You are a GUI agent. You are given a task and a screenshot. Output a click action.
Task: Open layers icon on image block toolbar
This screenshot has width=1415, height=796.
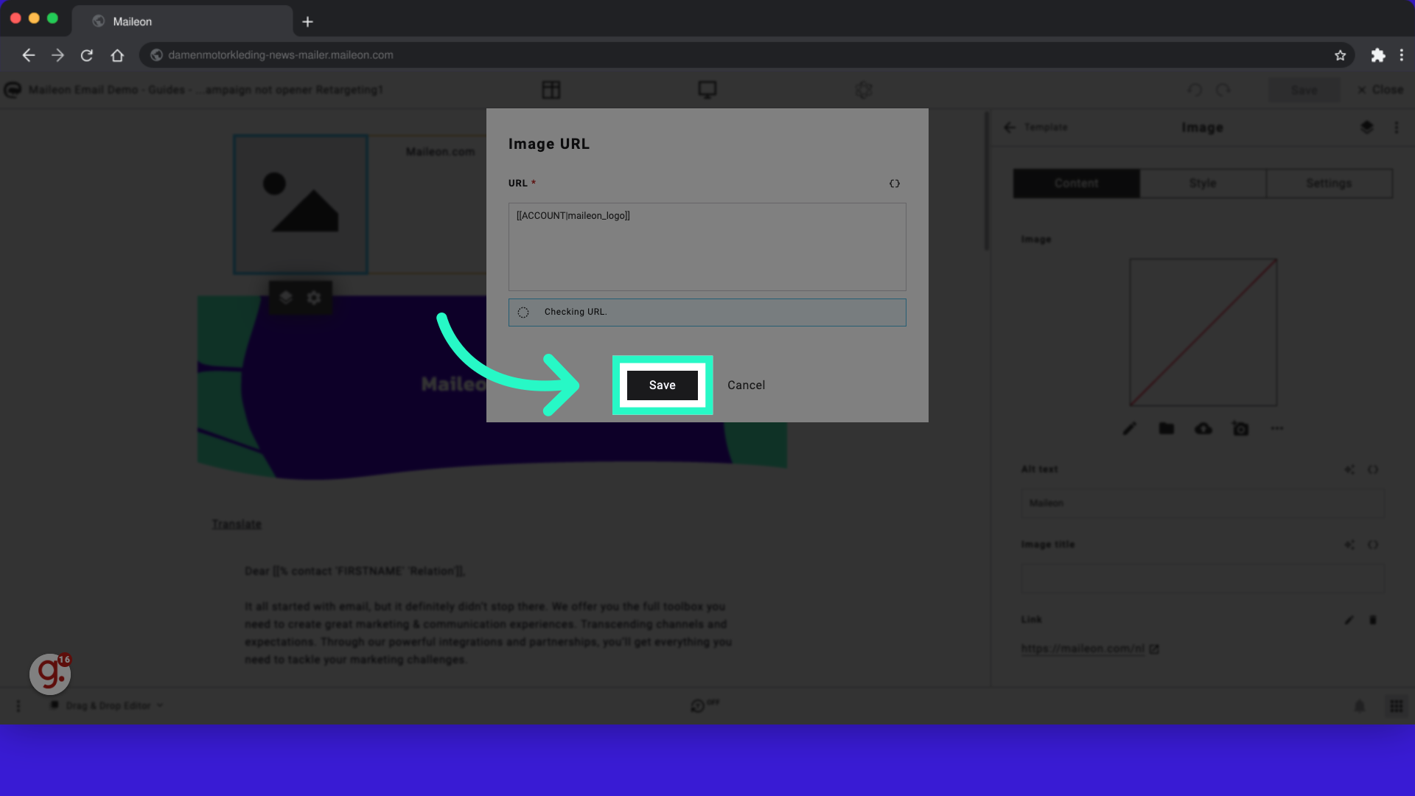pyautogui.click(x=286, y=297)
